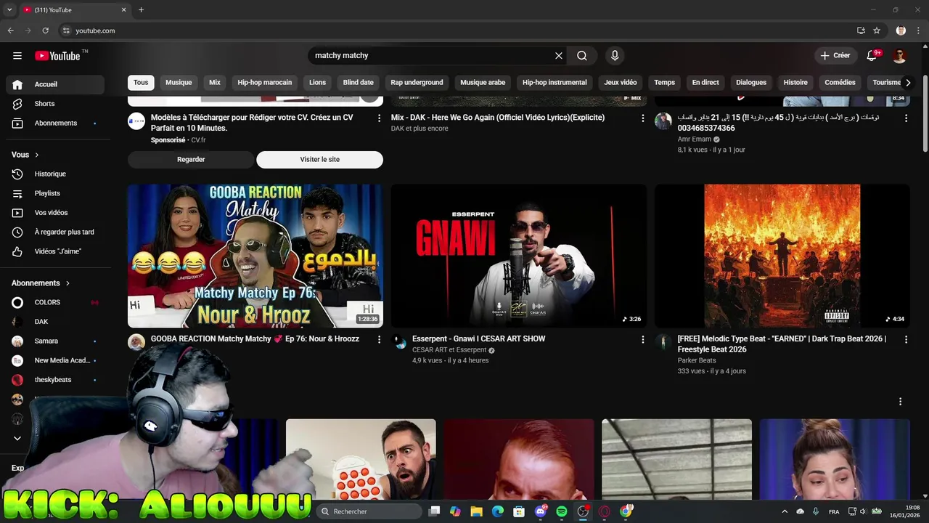Open options for Esserpent Gnawi video
929x523 pixels.
point(642,339)
